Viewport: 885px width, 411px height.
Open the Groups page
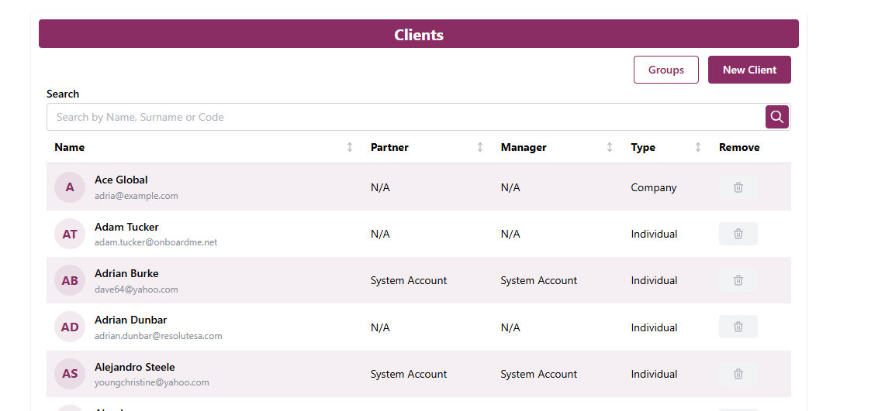[x=665, y=70]
